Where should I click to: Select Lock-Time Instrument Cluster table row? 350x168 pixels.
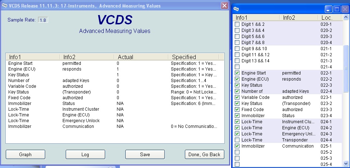(115, 109)
